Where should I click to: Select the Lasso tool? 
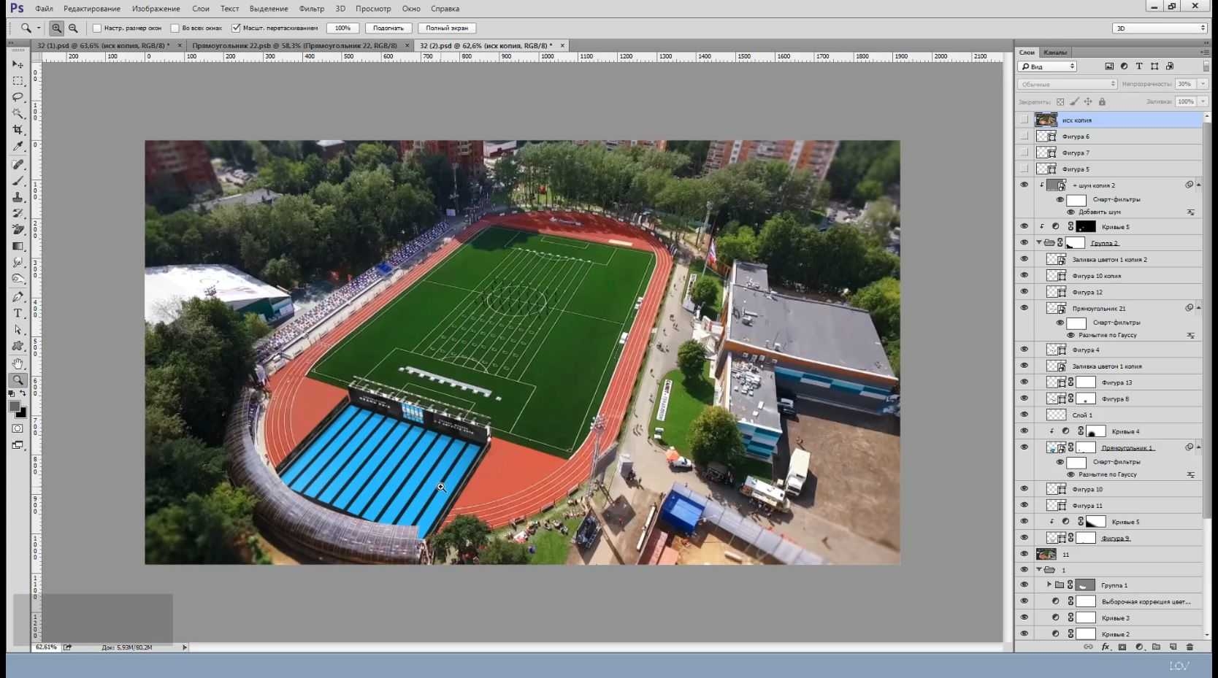[18, 97]
